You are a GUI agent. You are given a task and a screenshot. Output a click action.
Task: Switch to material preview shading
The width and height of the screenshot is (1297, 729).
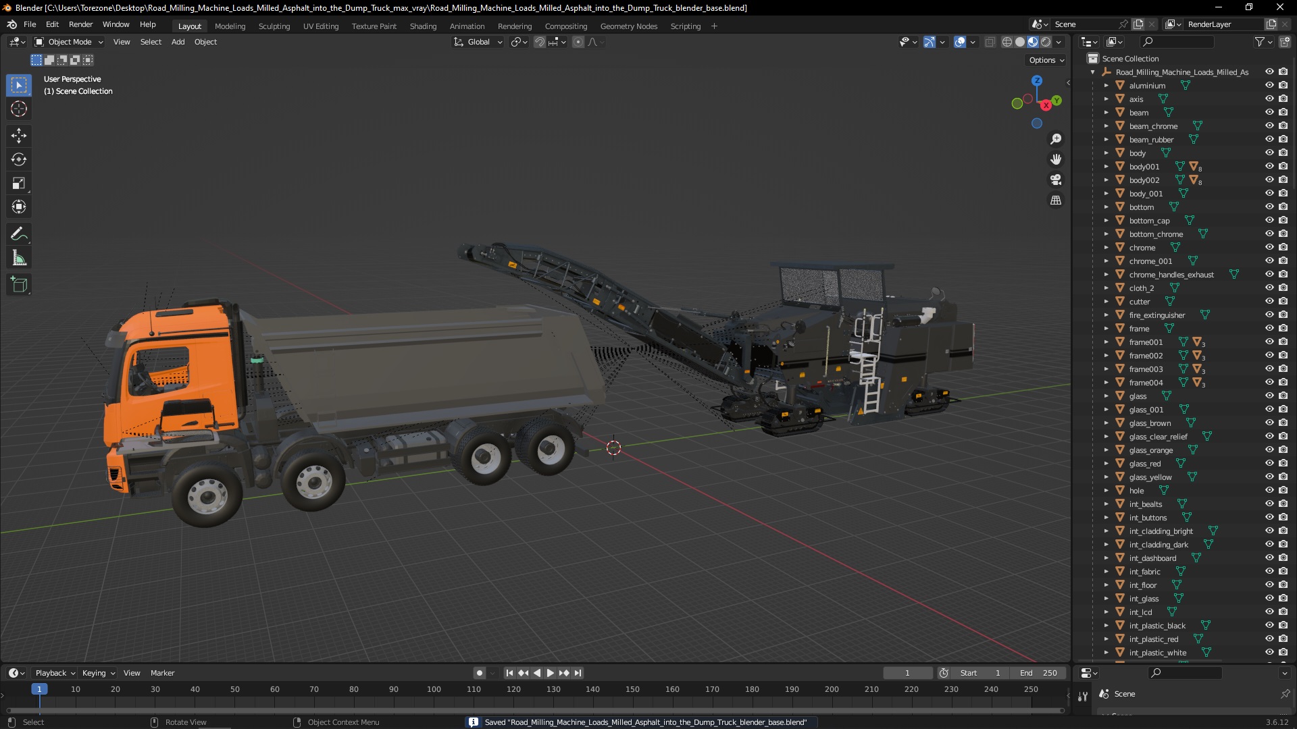click(x=1033, y=42)
